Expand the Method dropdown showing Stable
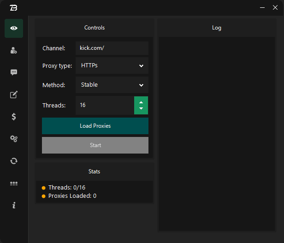The image size is (284, 243). 112,85
